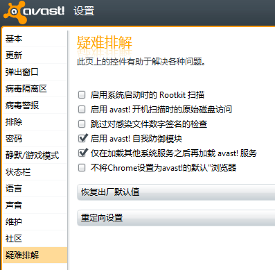
Task: Expand the 重定向设置 section
Action: 176,218
